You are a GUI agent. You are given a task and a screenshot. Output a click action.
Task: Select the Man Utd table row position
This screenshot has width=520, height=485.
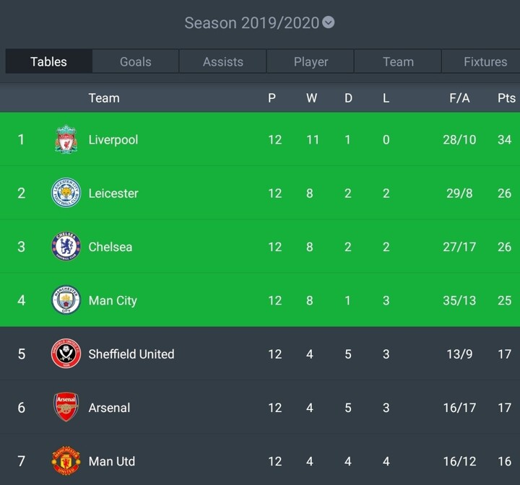pyautogui.click(x=21, y=461)
